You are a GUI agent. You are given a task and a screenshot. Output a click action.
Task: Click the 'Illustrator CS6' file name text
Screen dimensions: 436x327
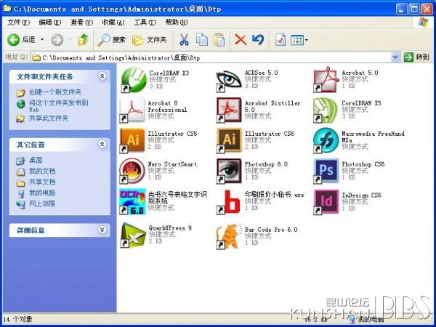click(269, 134)
